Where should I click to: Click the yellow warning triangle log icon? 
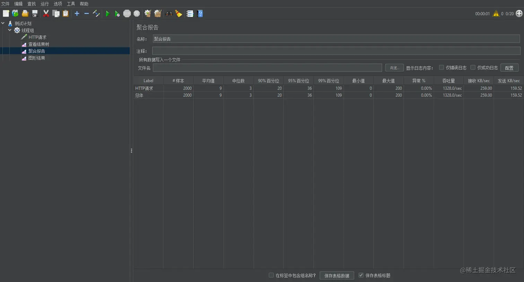pyautogui.click(x=496, y=14)
